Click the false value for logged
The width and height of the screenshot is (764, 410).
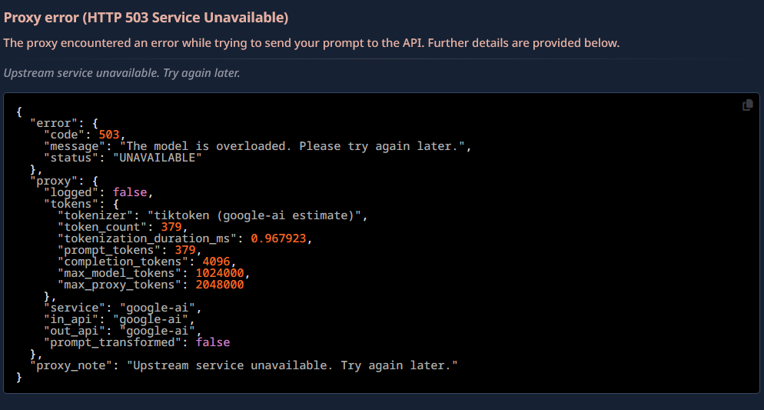point(130,192)
